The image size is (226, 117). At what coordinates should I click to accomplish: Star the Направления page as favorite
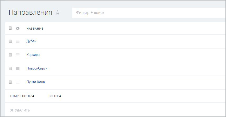coord(58,13)
